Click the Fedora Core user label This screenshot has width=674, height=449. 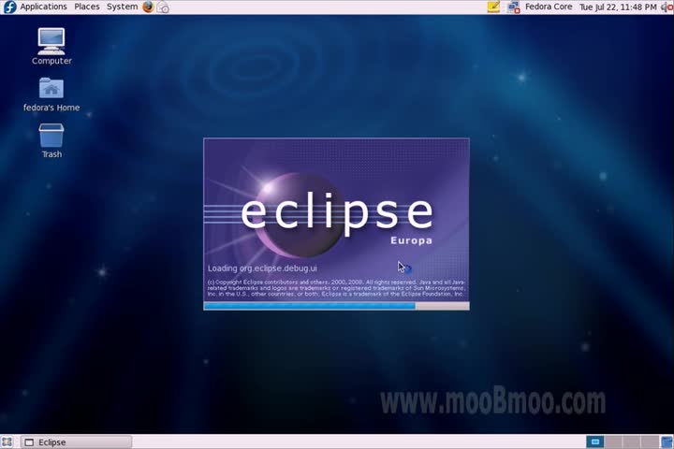(x=549, y=7)
